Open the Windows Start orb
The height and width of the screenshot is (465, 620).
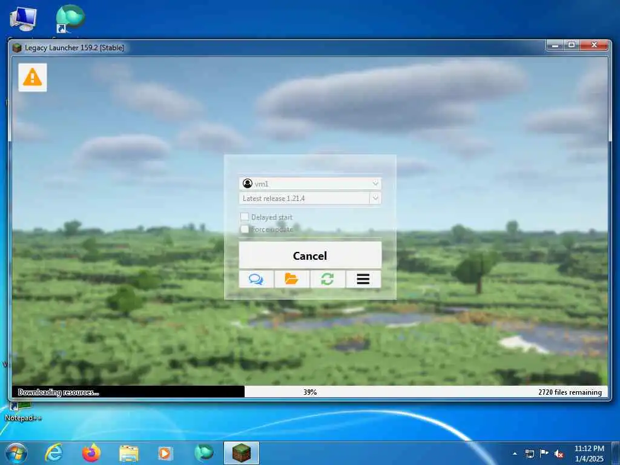pos(16,453)
